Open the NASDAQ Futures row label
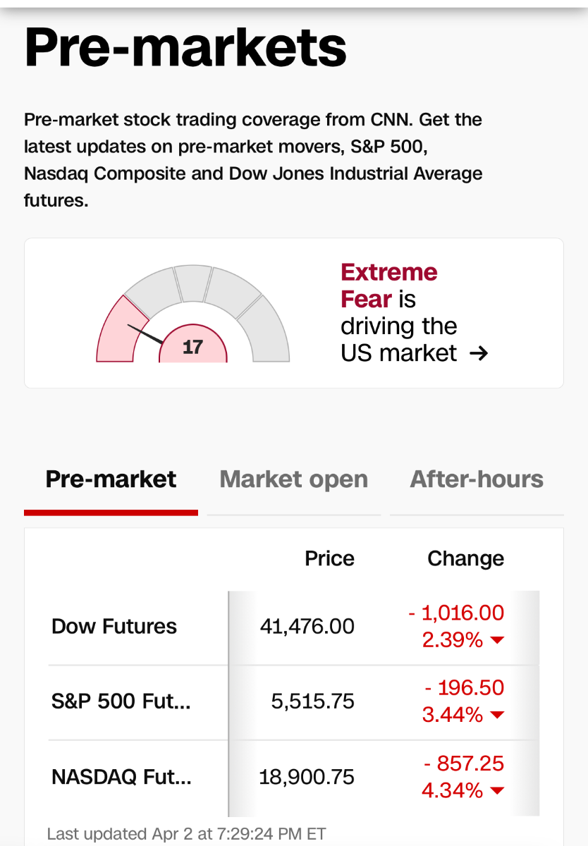Image resolution: width=588 pixels, height=846 pixels. pos(121,777)
